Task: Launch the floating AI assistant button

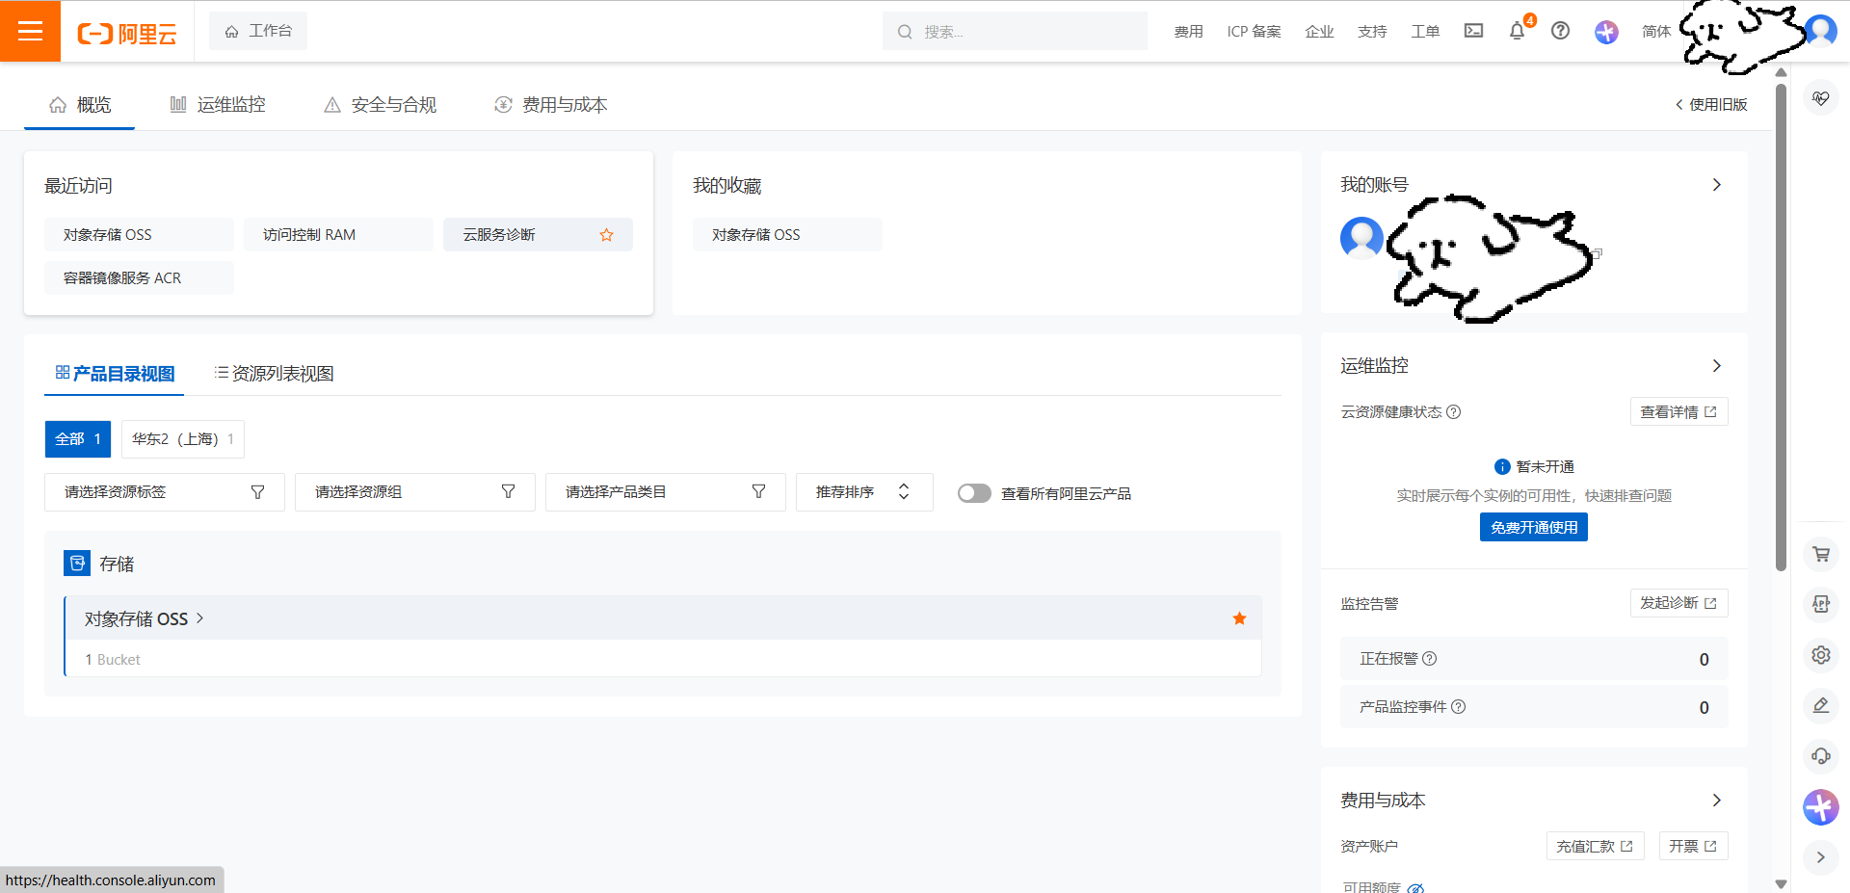Action: [x=1820, y=807]
